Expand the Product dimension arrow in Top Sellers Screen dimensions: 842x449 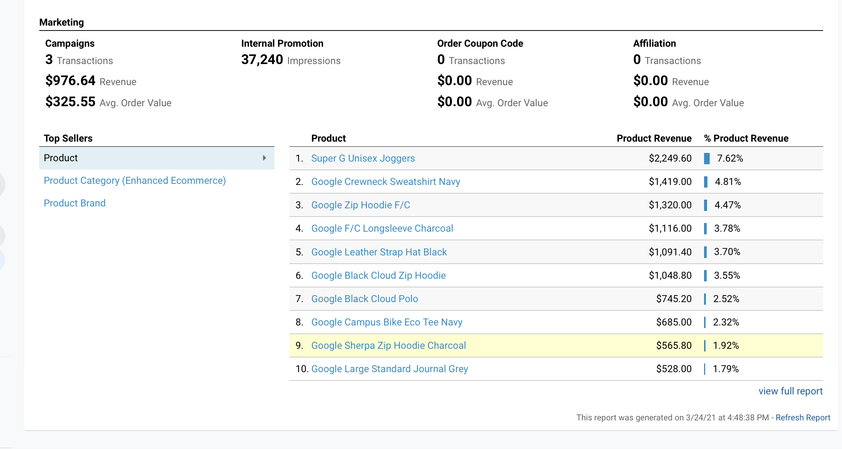[x=264, y=158]
